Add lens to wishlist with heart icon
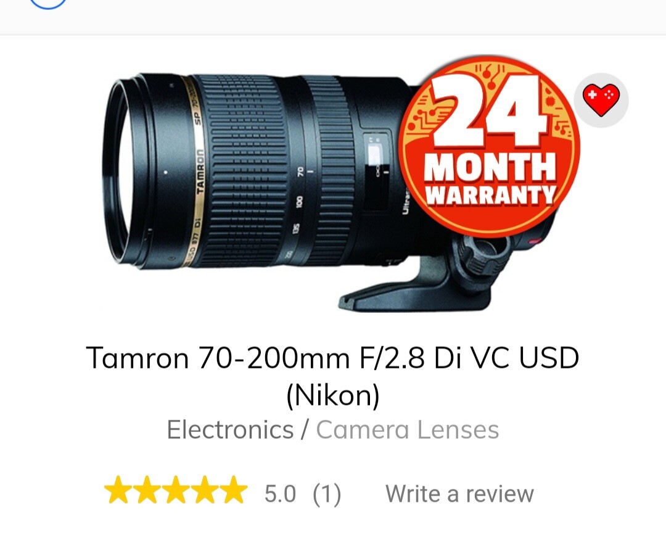This screenshot has width=666, height=535. click(601, 101)
